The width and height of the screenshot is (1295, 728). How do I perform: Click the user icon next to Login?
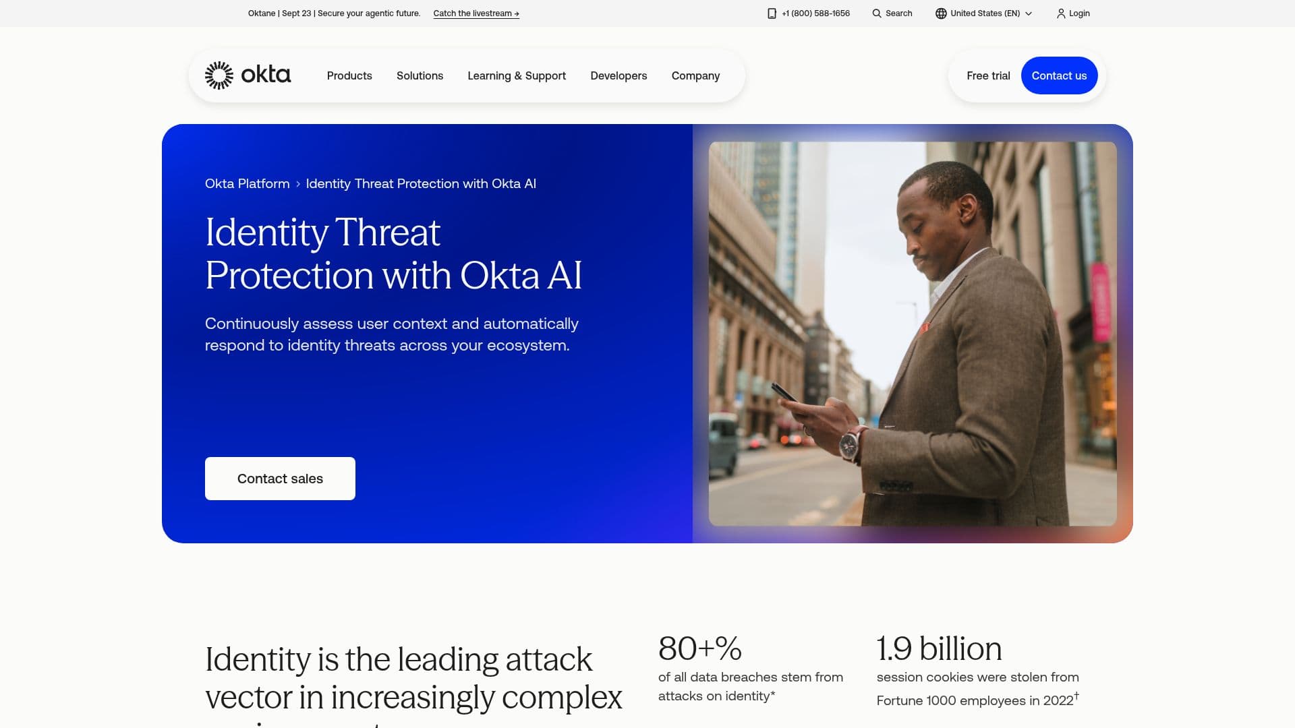(x=1060, y=13)
